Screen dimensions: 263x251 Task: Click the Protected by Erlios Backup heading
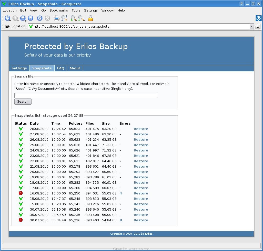(x=76, y=46)
